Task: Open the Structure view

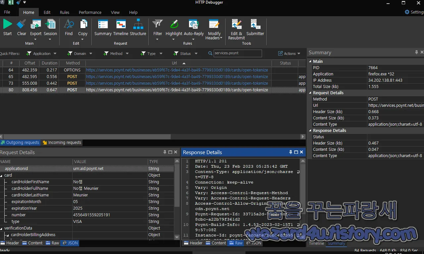Action: pos(138,26)
